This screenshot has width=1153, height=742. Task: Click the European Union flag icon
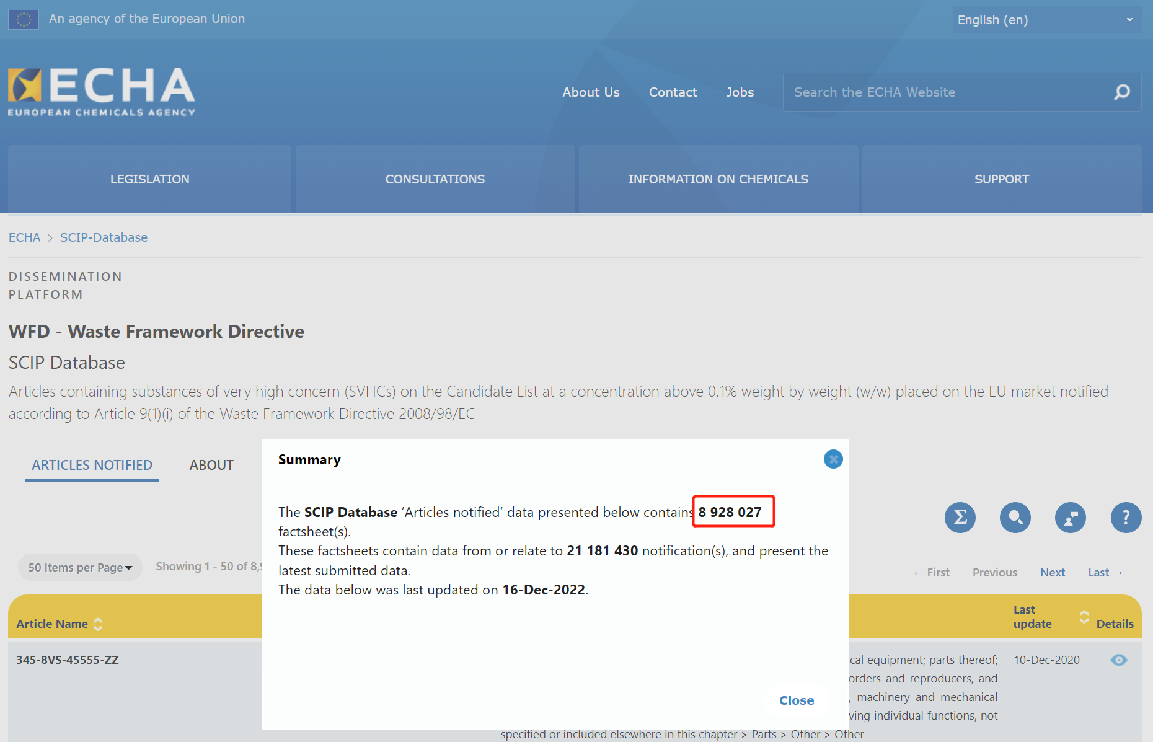(24, 19)
